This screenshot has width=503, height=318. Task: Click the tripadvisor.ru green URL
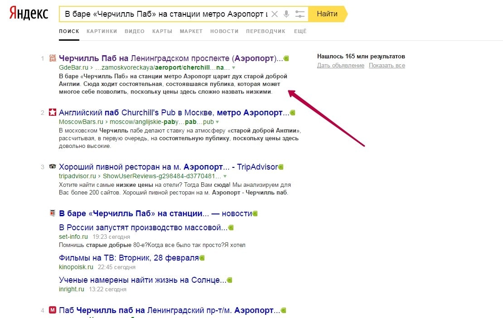coord(77,176)
